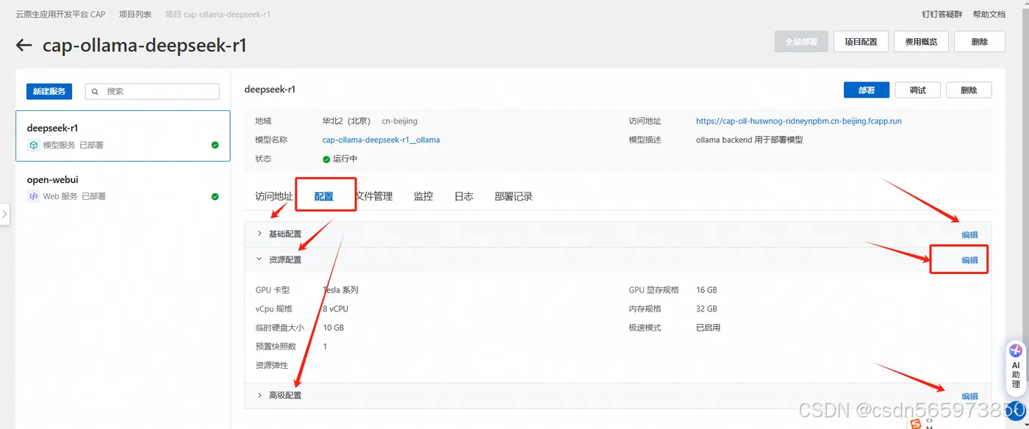Click the 全量部署 button
Viewport: 1029px width, 429px height.
[x=801, y=42]
